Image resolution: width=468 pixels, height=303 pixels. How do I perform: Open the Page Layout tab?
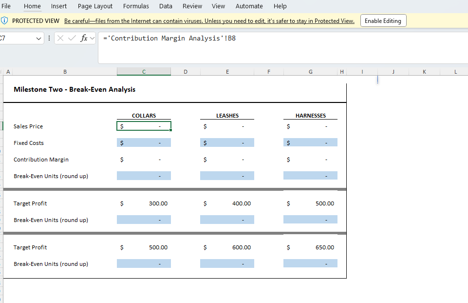(x=95, y=6)
